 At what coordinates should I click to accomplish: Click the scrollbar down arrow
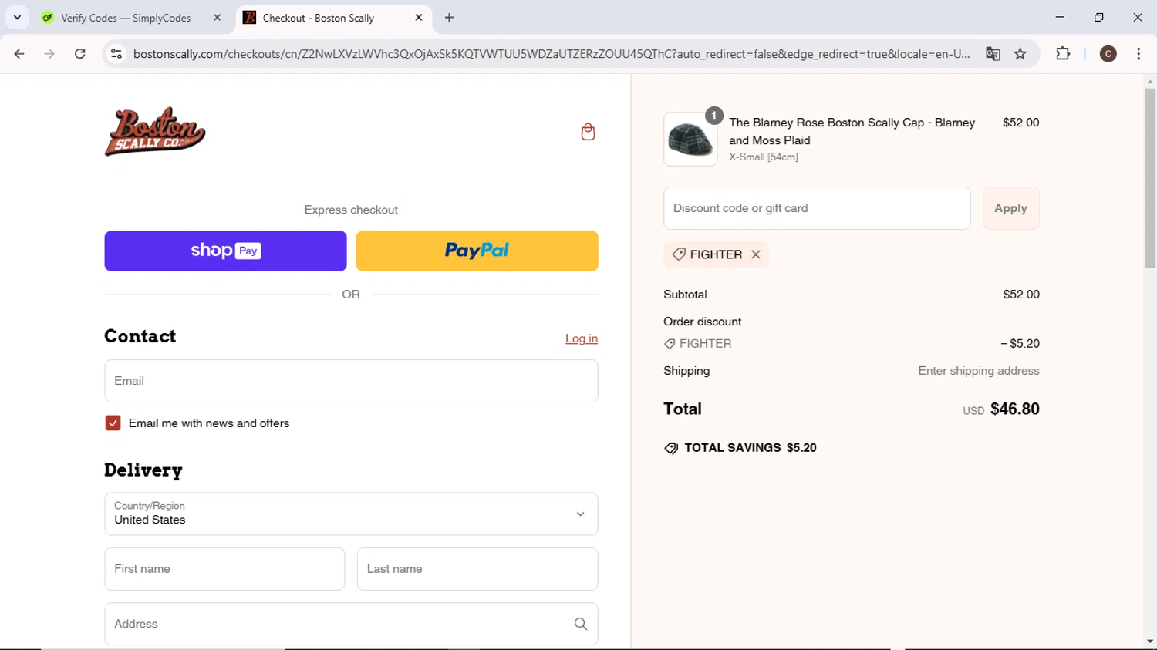coord(1150,642)
